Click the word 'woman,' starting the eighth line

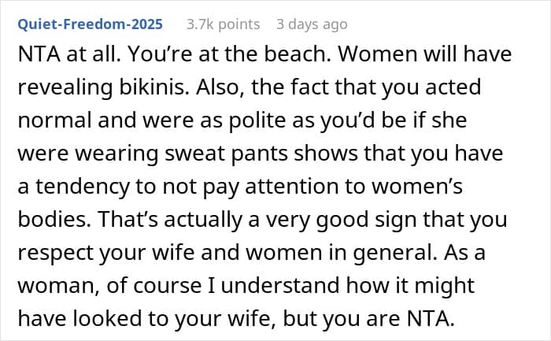pyautogui.click(x=58, y=285)
